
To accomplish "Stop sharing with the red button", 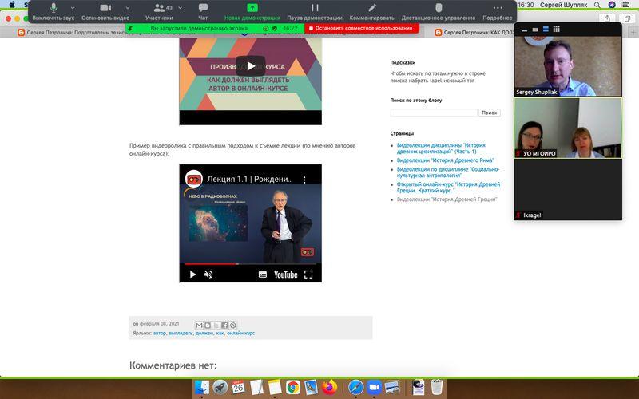I will click(362, 28).
